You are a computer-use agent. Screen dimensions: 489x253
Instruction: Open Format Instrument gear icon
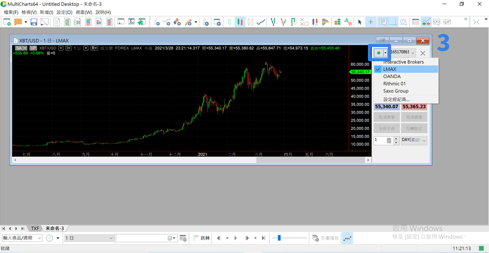click(x=206, y=22)
